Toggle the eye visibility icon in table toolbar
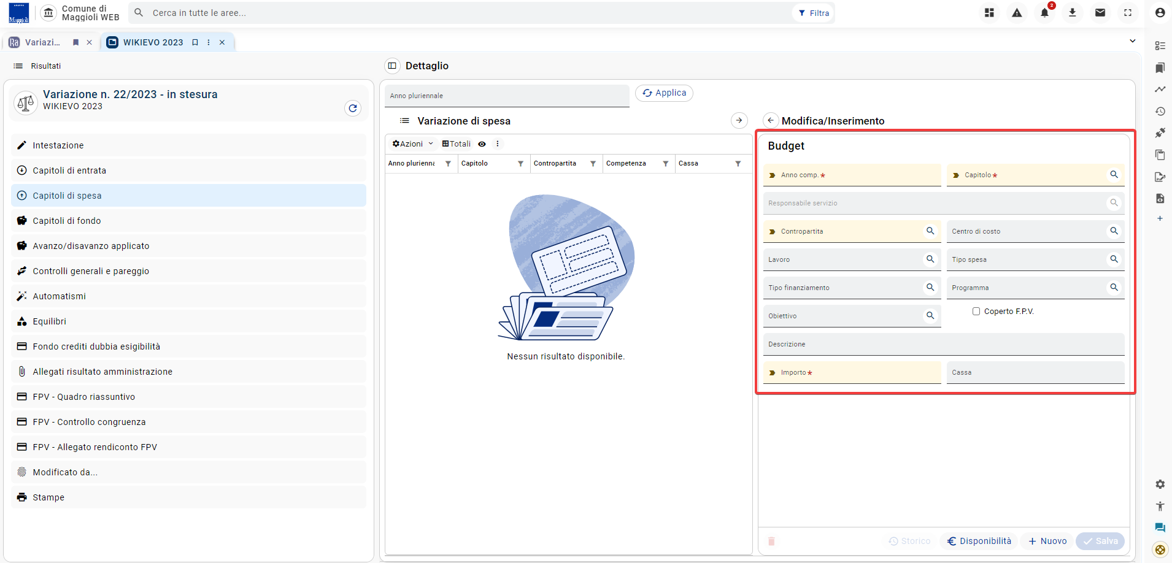The height and width of the screenshot is (563, 1172). coord(482,144)
